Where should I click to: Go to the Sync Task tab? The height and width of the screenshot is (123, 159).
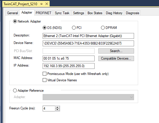coord(62,13)
